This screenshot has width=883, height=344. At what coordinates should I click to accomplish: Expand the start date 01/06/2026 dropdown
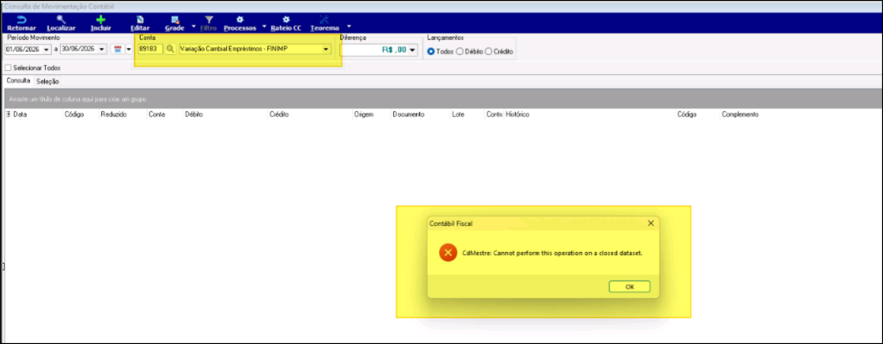(x=46, y=49)
